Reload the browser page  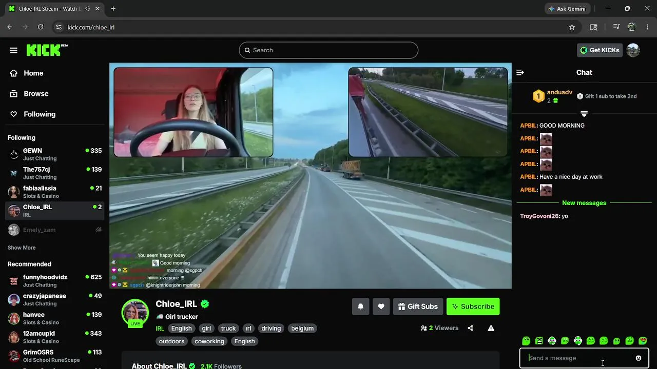(41, 27)
